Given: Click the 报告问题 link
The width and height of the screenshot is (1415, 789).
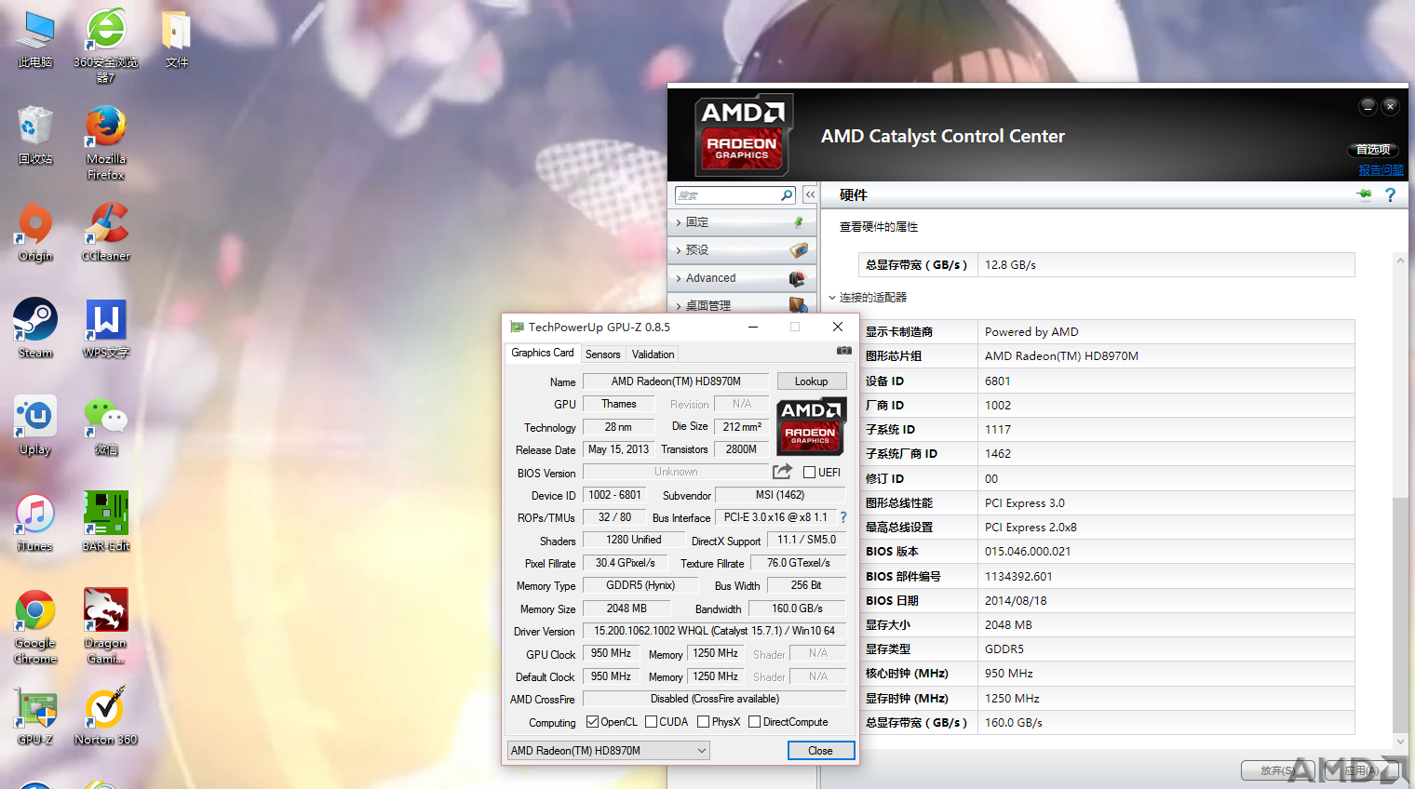Looking at the screenshot, I should (x=1381, y=170).
